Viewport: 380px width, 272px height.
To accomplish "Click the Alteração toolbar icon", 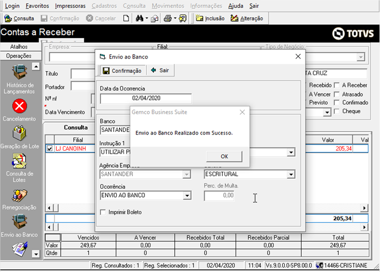I will pyautogui.click(x=234, y=18).
